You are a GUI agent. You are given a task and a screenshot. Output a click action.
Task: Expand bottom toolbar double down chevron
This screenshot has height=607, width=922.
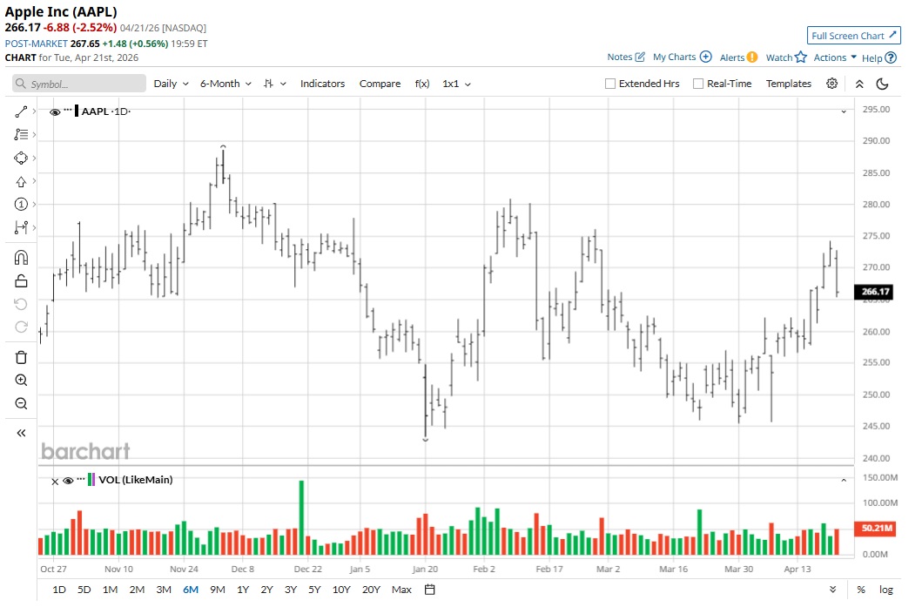(832, 590)
